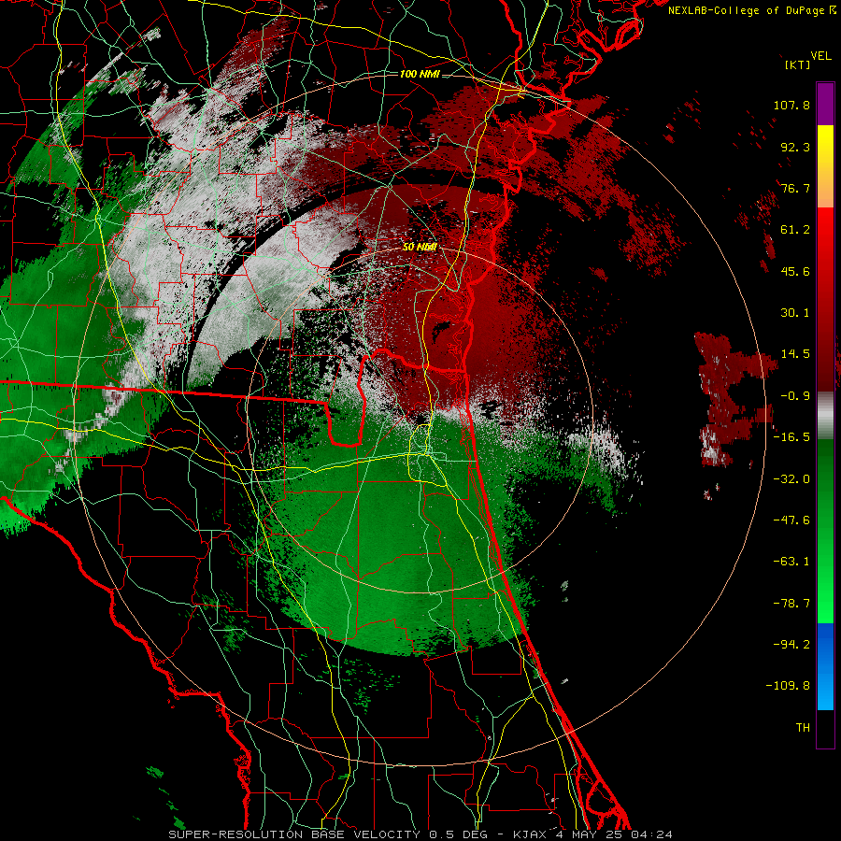The width and height of the screenshot is (841, 841).
Task: Pick the black TH band on color bar
Action: tap(825, 728)
